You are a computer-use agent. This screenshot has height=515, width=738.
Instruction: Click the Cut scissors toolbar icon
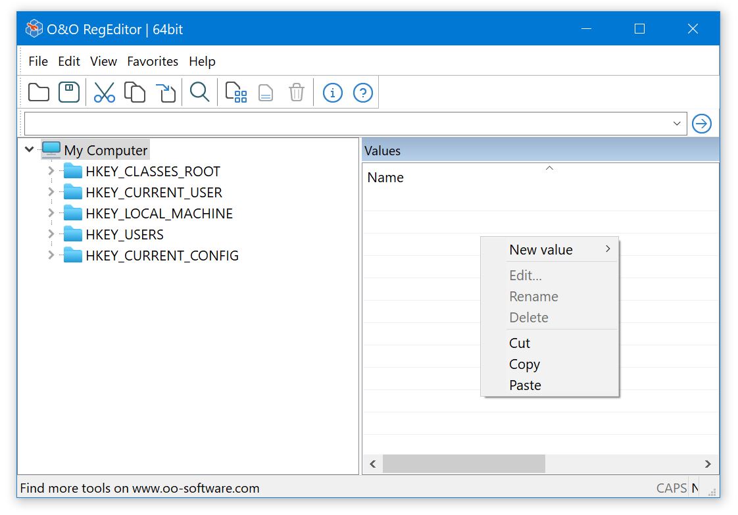[x=105, y=92]
